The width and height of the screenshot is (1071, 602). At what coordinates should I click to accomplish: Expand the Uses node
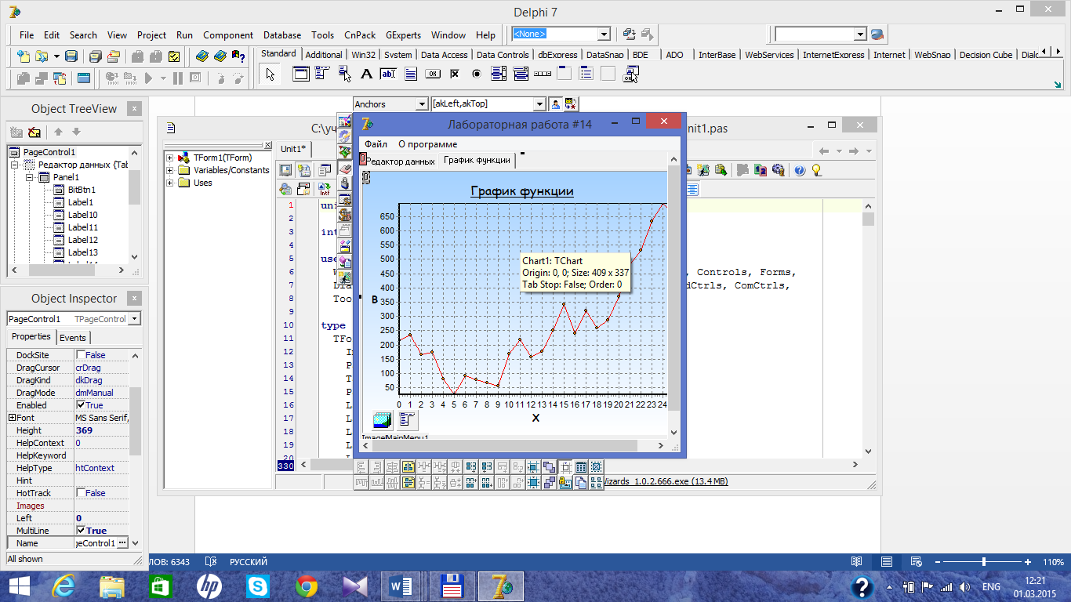click(x=170, y=183)
